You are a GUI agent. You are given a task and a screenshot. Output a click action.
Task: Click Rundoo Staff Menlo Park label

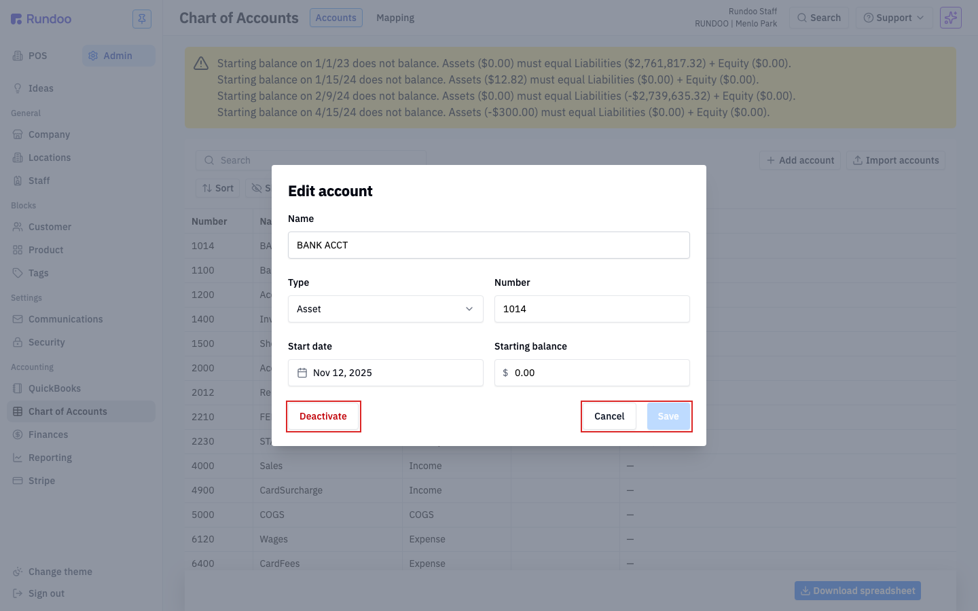(x=736, y=18)
